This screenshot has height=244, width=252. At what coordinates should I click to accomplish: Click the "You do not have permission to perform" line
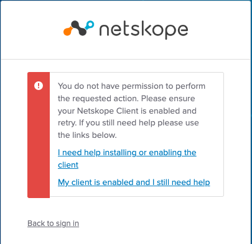pyautogui.click(x=131, y=86)
